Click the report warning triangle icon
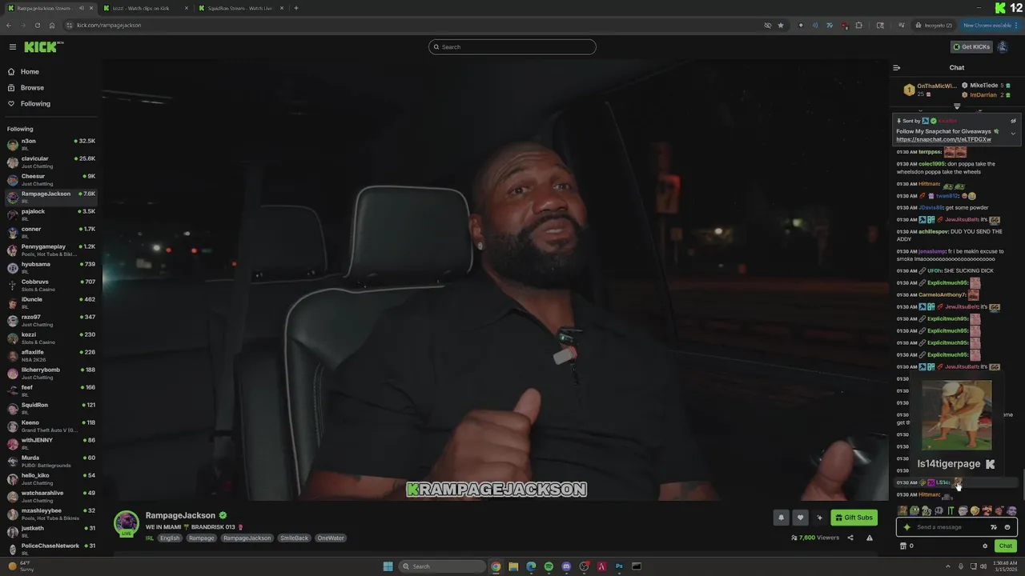Viewport: 1025px width, 576px height. coord(870,538)
